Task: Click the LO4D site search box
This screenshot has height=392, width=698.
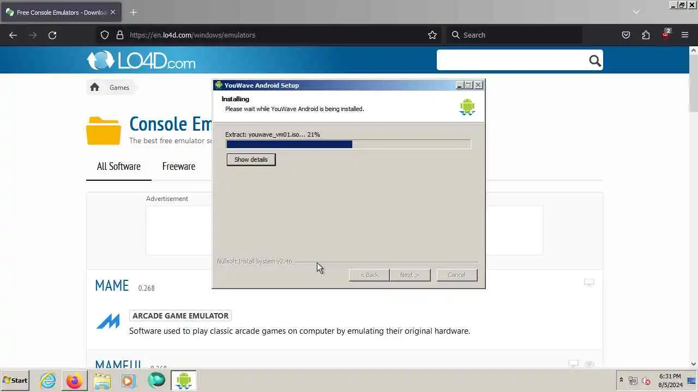Action: [512, 60]
